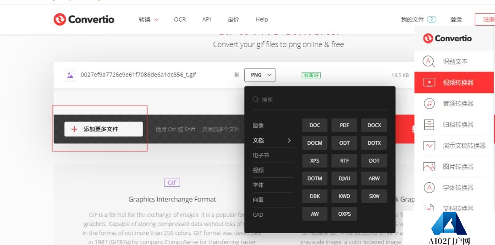This screenshot has height=245, width=495.
Task: Click the 字体转换器 font icon
Action: tap(429, 188)
